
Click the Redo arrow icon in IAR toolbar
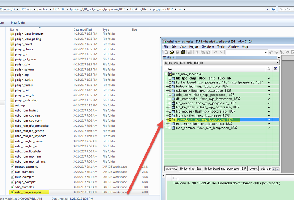(221, 52)
